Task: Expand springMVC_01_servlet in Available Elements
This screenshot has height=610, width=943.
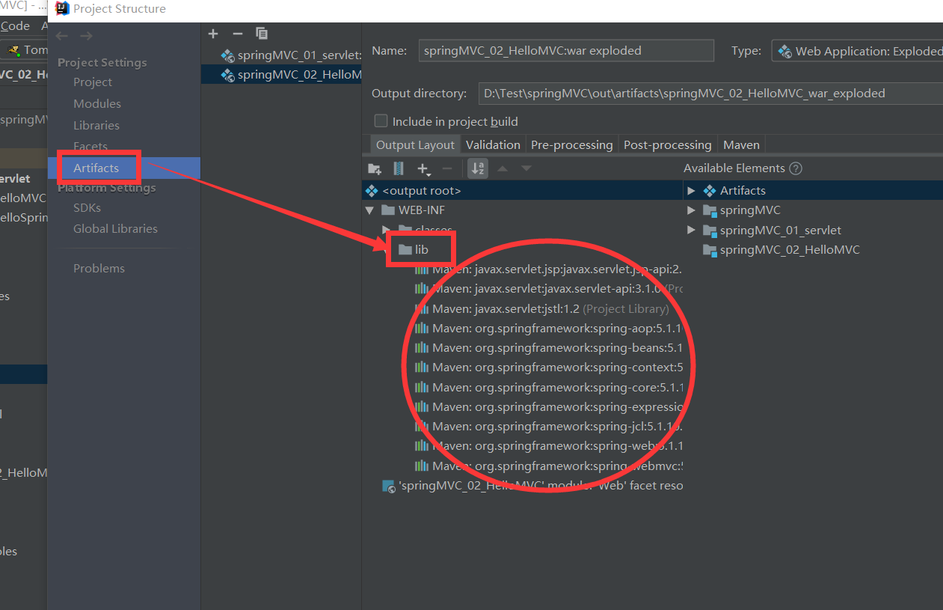Action: (691, 231)
